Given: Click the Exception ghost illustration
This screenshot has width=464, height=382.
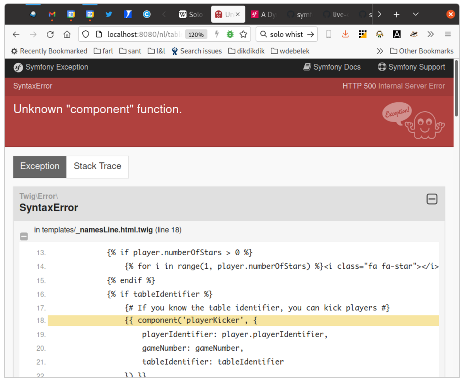Looking at the screenshot, I should pyautogui.click(x=414, y=120).
